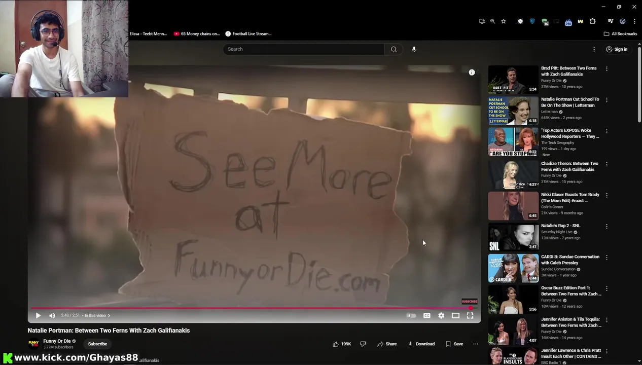Open the Chrome profile avatar
642x365 pixels.
[x=623, y=21]
